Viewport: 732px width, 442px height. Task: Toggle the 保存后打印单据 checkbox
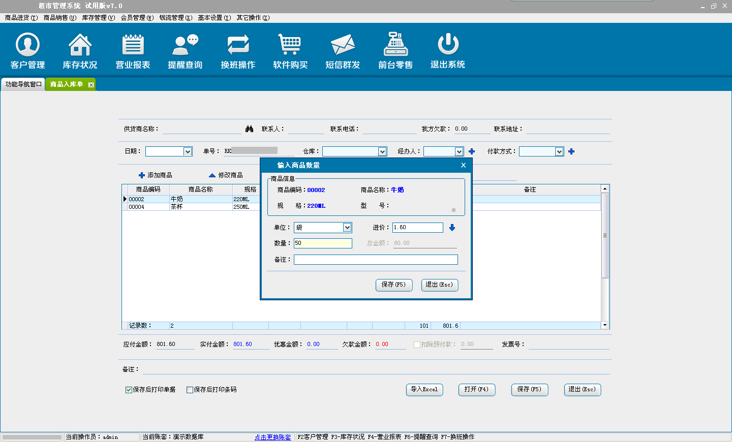129,390
